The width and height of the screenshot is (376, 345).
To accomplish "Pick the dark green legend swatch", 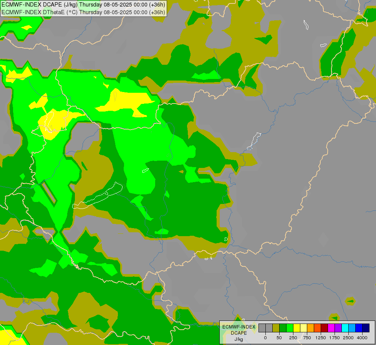I will [x=283, y=328].
